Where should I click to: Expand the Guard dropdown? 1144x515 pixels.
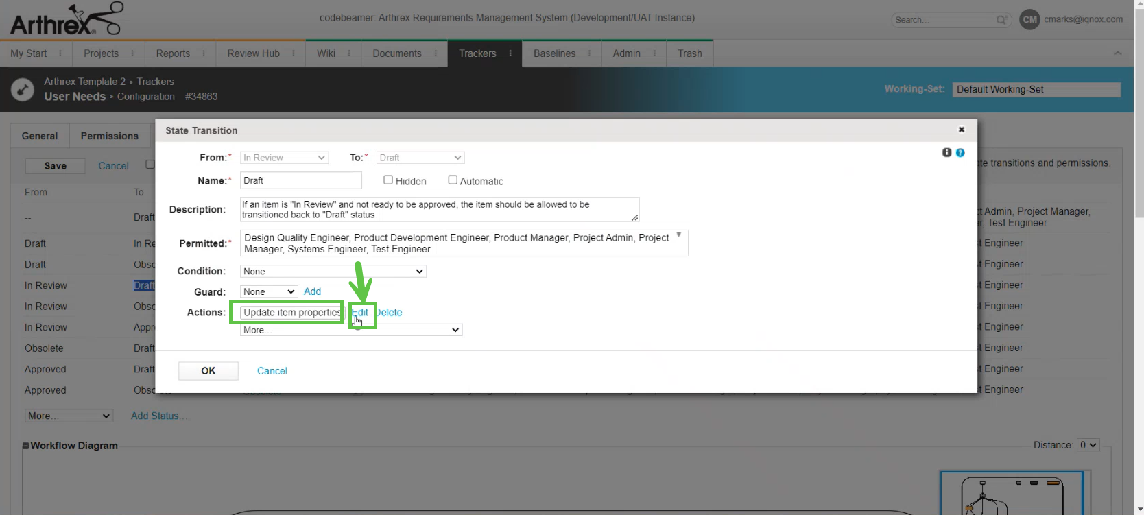coord(269,291)
